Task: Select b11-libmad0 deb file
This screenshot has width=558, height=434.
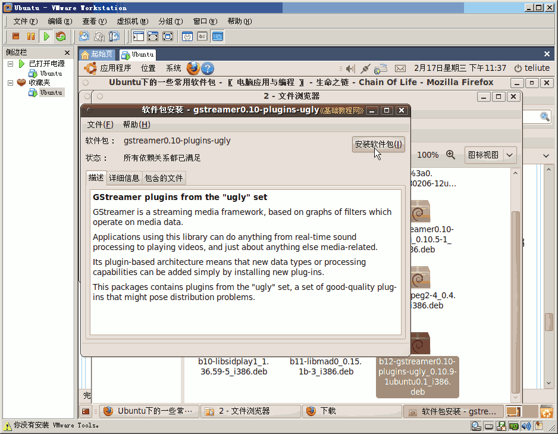Action: coord(325,366)
